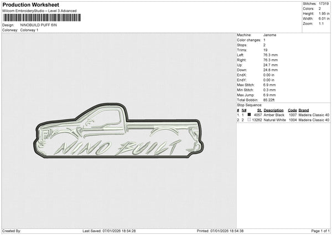Click the 'Stop Sequence:' heading
332x235 pixels.
pos(250,105)
